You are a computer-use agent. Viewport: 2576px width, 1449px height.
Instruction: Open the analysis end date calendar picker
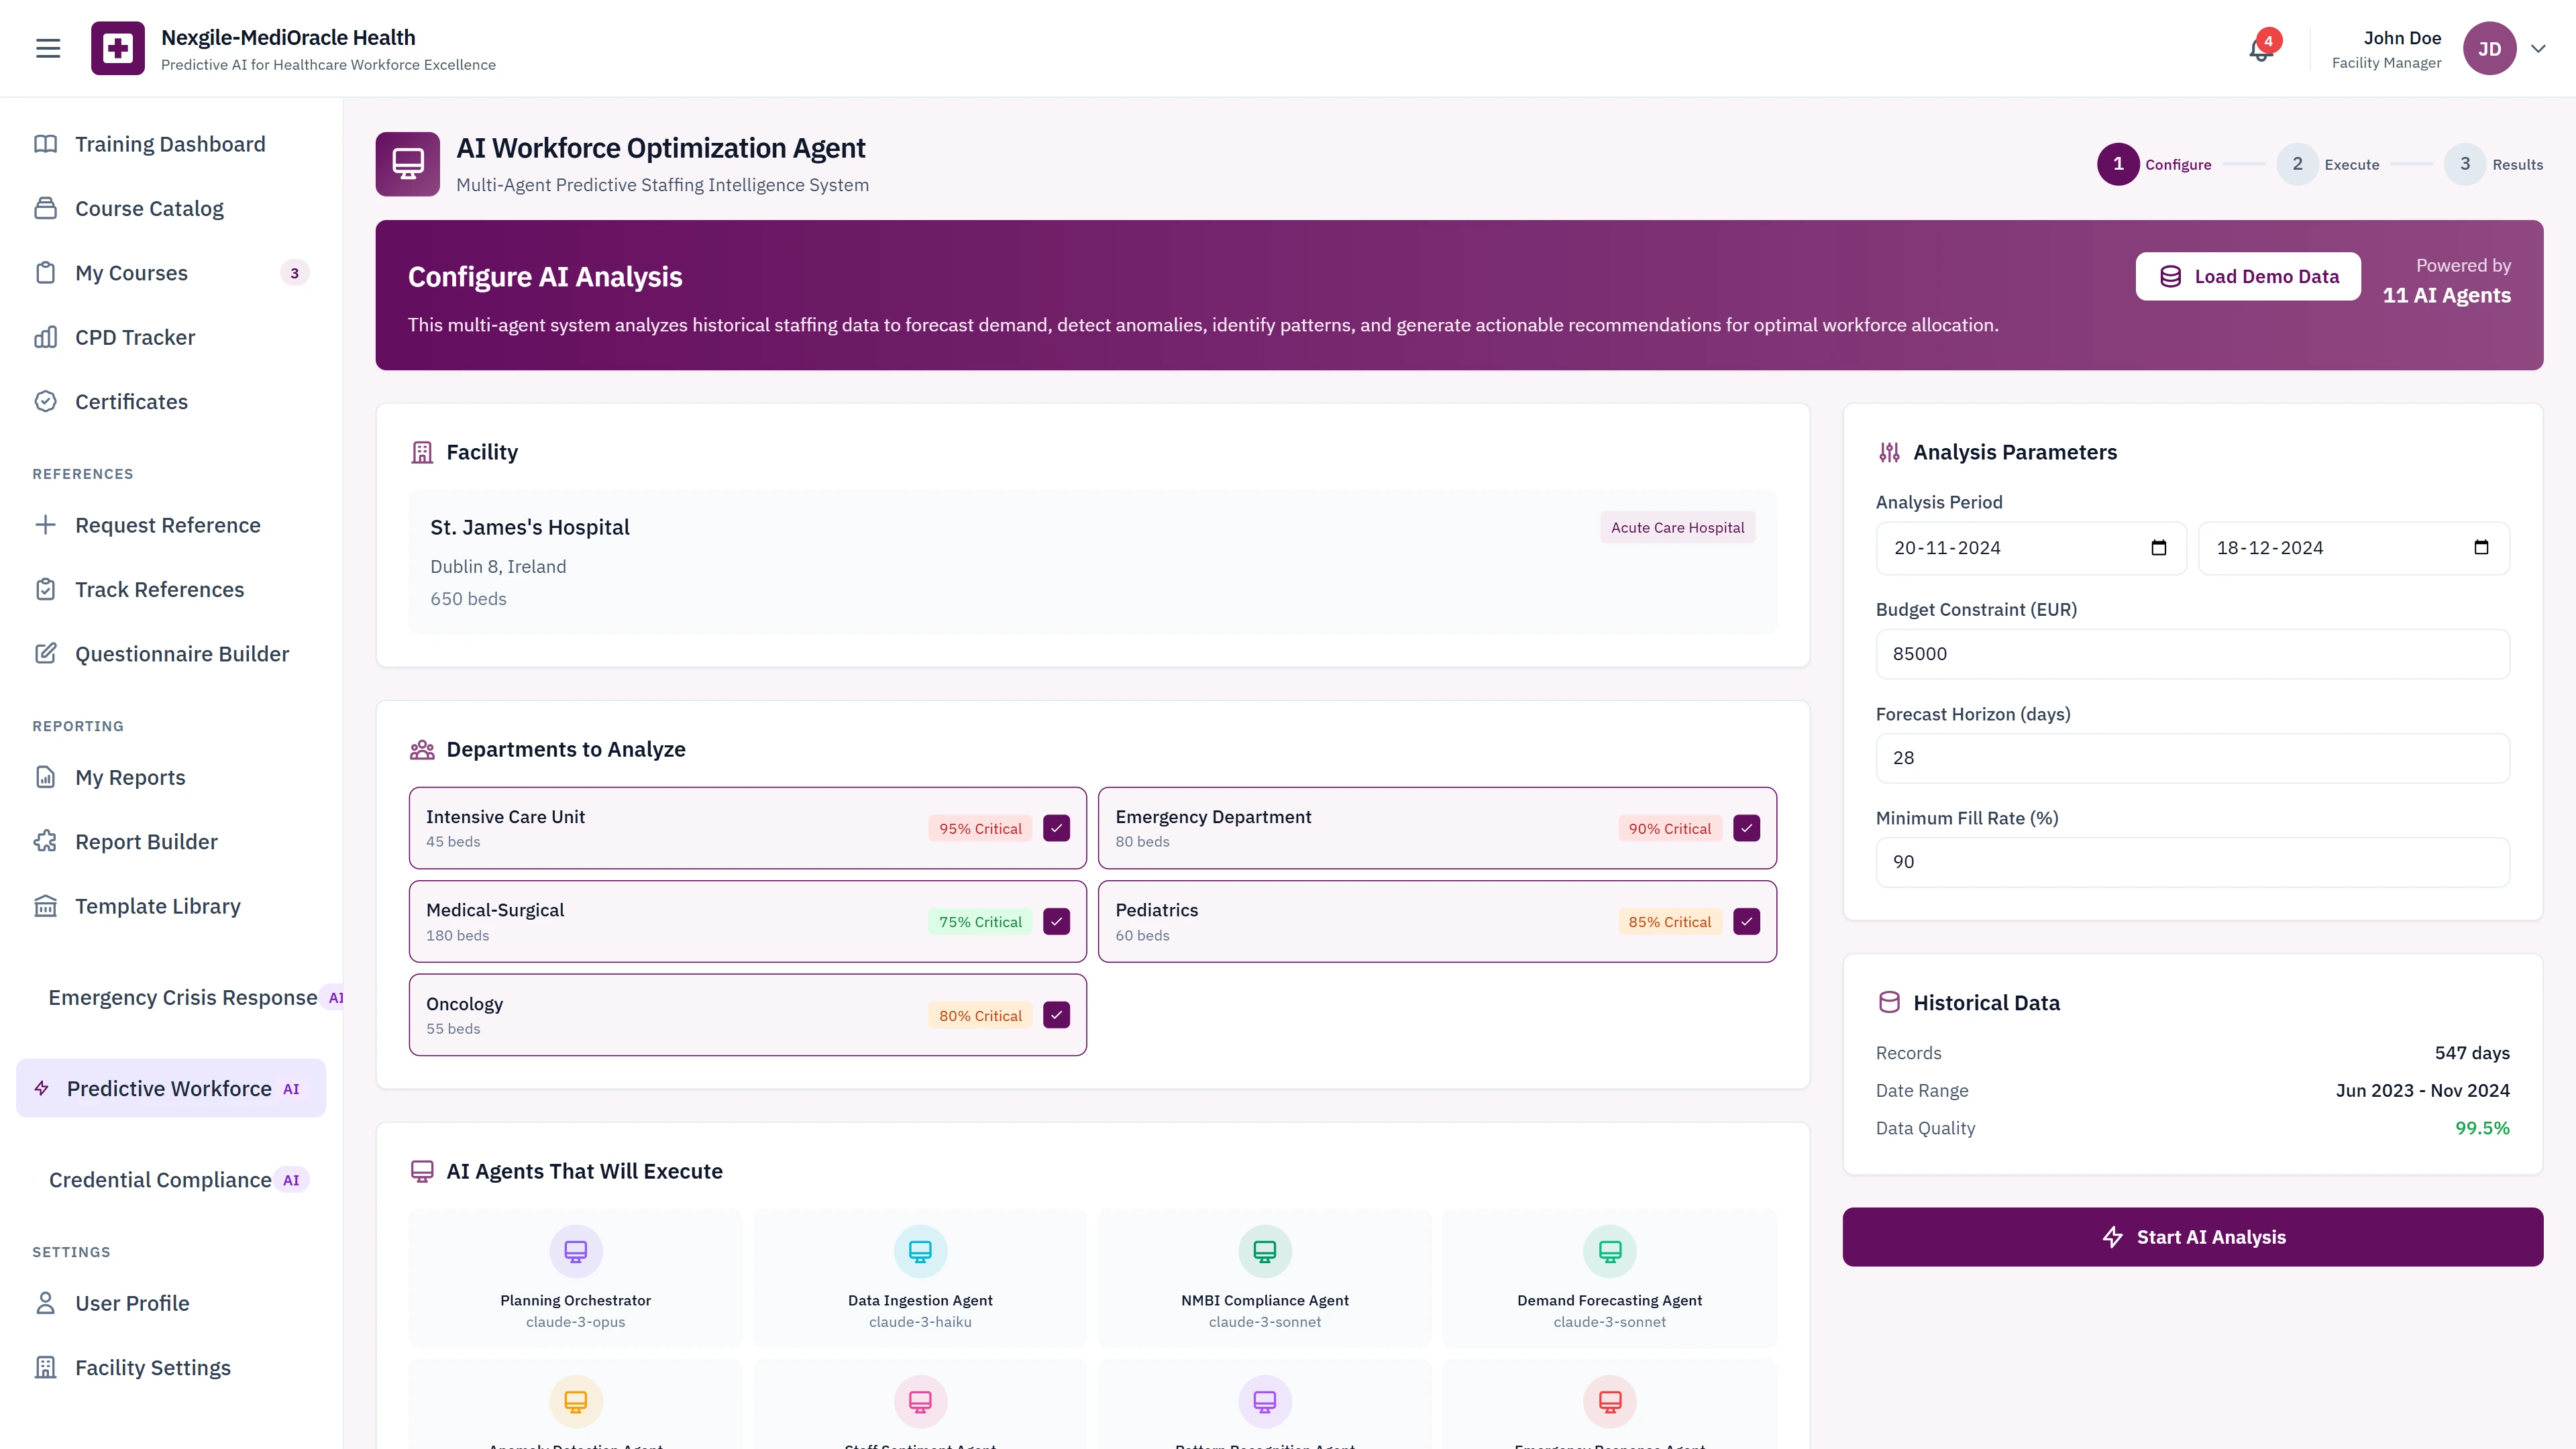(x=2481, y=547)
